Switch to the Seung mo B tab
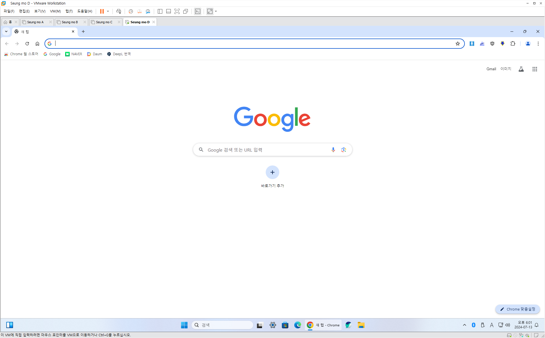545x338 pixels. 70,22
